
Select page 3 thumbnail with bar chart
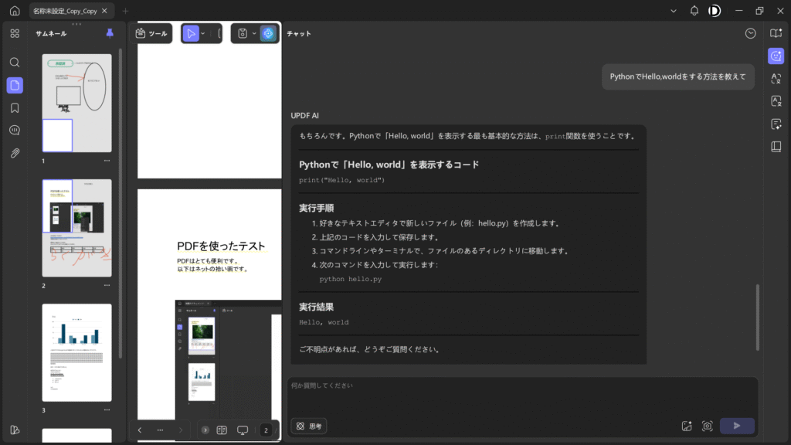(x=76, y=352)
